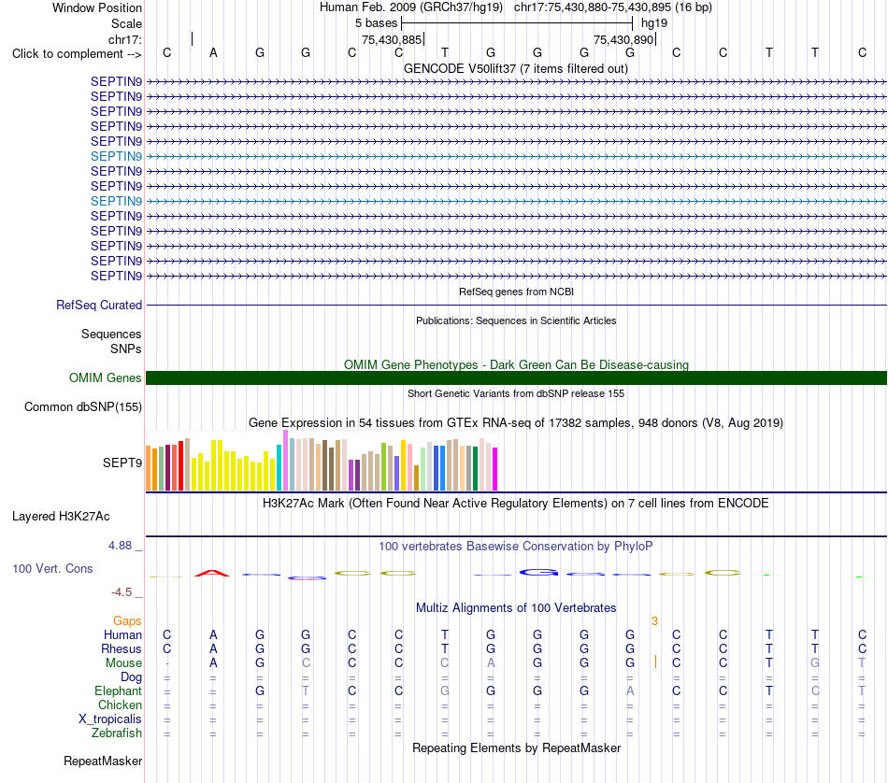Click the Rhesus alignment row label
The width and height of the screenshot is (888, 783).
pyautogui.click(x=122, y=648)
